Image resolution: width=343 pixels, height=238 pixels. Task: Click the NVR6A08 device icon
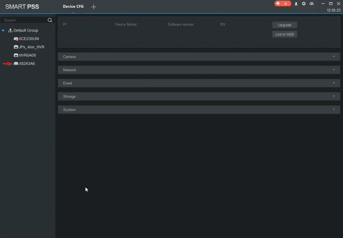[x=16, y=55]
